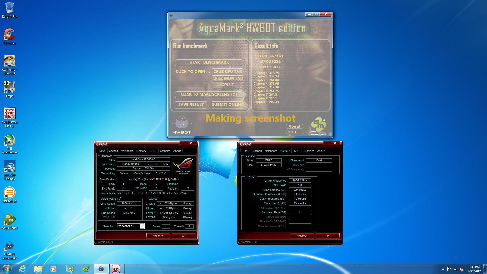Screen dimensions: 487x274
Task: Click Intel Core i7 2600K name field
Action: pos(143,160)
